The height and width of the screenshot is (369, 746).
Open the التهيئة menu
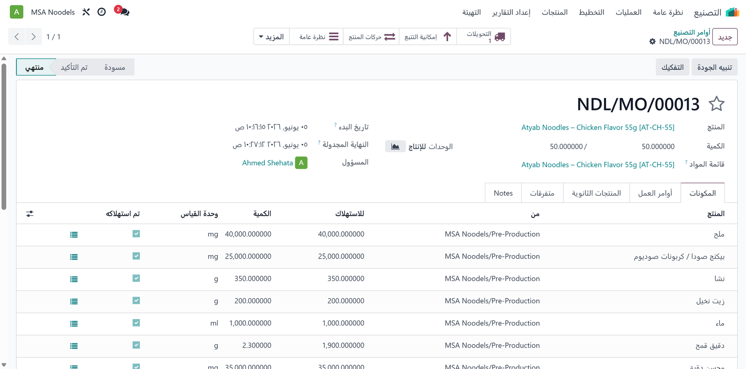471,12
